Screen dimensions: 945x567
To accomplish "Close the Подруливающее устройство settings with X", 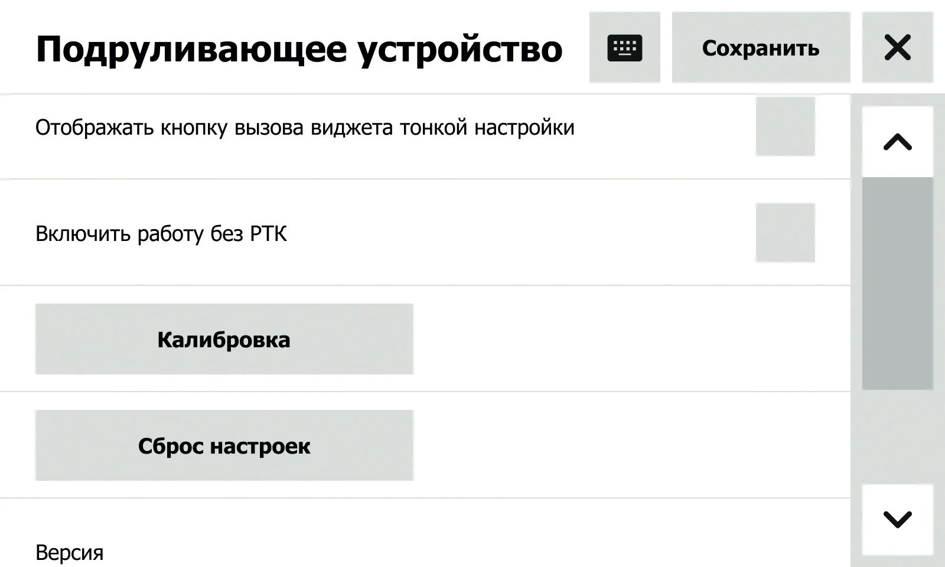I will (897, 47).
